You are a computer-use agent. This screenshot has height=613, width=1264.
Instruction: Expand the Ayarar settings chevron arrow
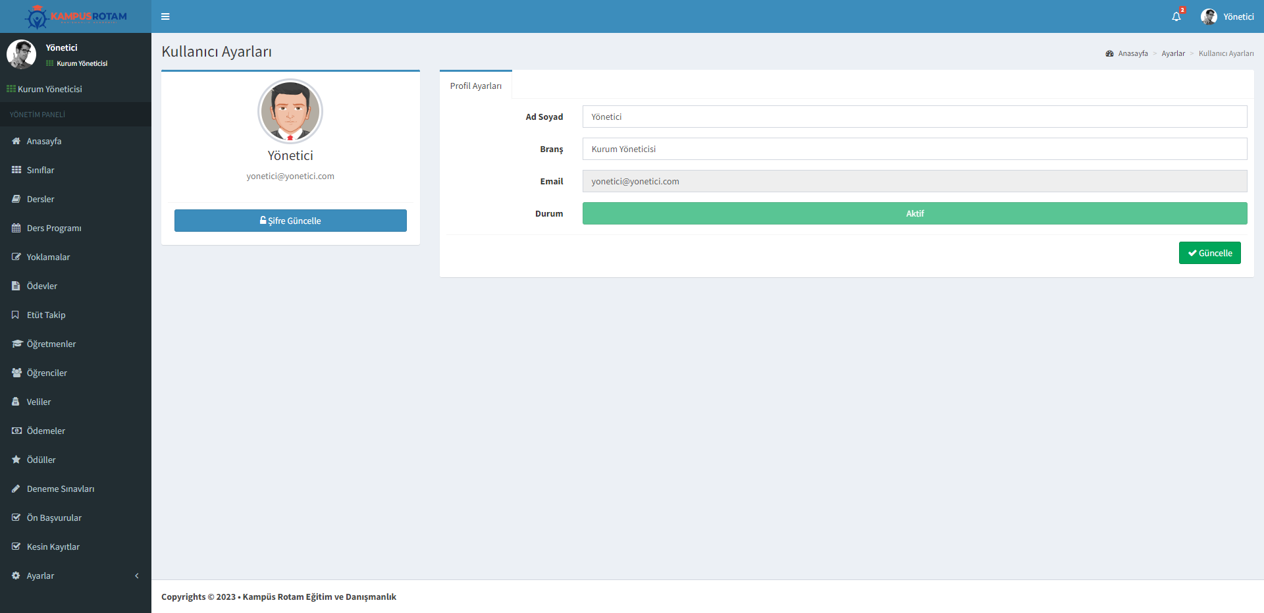(137, 575)
